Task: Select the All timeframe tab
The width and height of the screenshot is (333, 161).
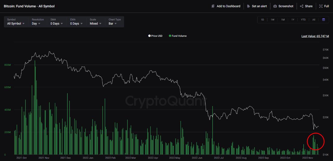Action: click(x=314, y=19)
